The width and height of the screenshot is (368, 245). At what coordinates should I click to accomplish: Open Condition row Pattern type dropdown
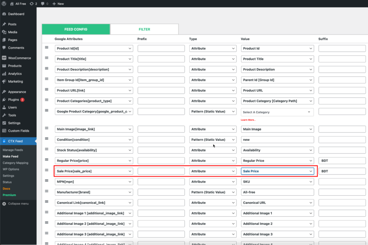coord(213,140)
